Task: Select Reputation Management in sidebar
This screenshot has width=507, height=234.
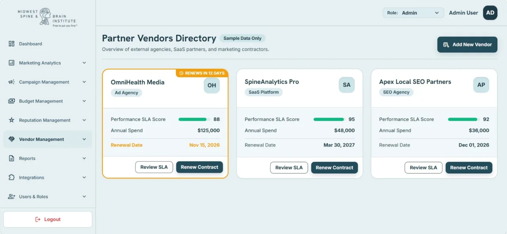Action: (x=48, y=120)
